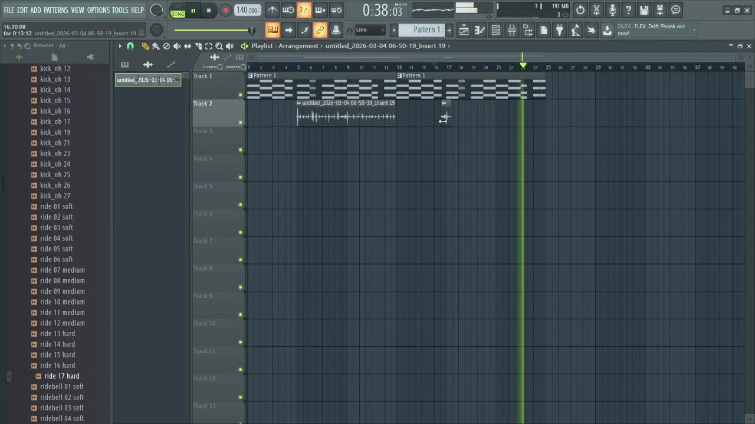The image size is (755, 424).
Task: Open the HELP menu
Action: [x=137, y=10]
